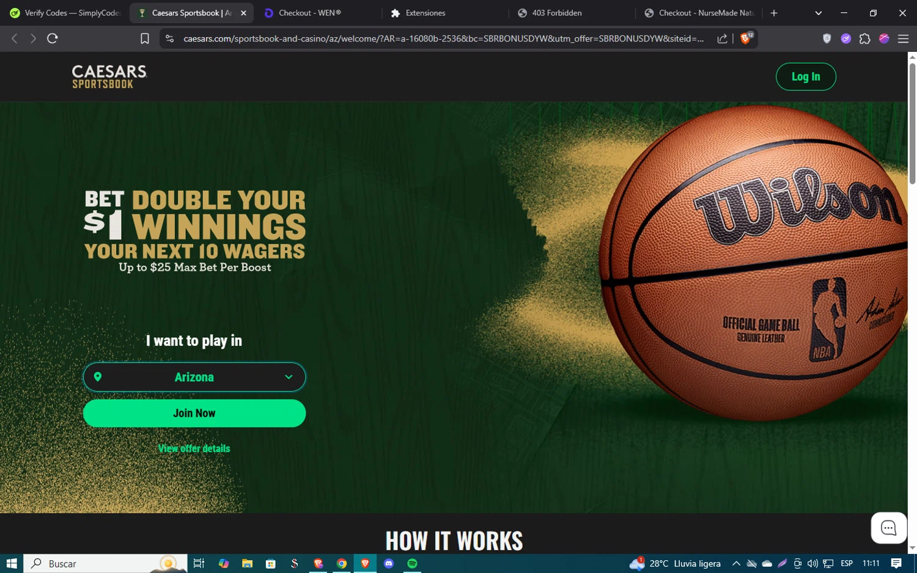Click the scrollbar down arrow
Screen dimensions: 917x573
point(912,549)
